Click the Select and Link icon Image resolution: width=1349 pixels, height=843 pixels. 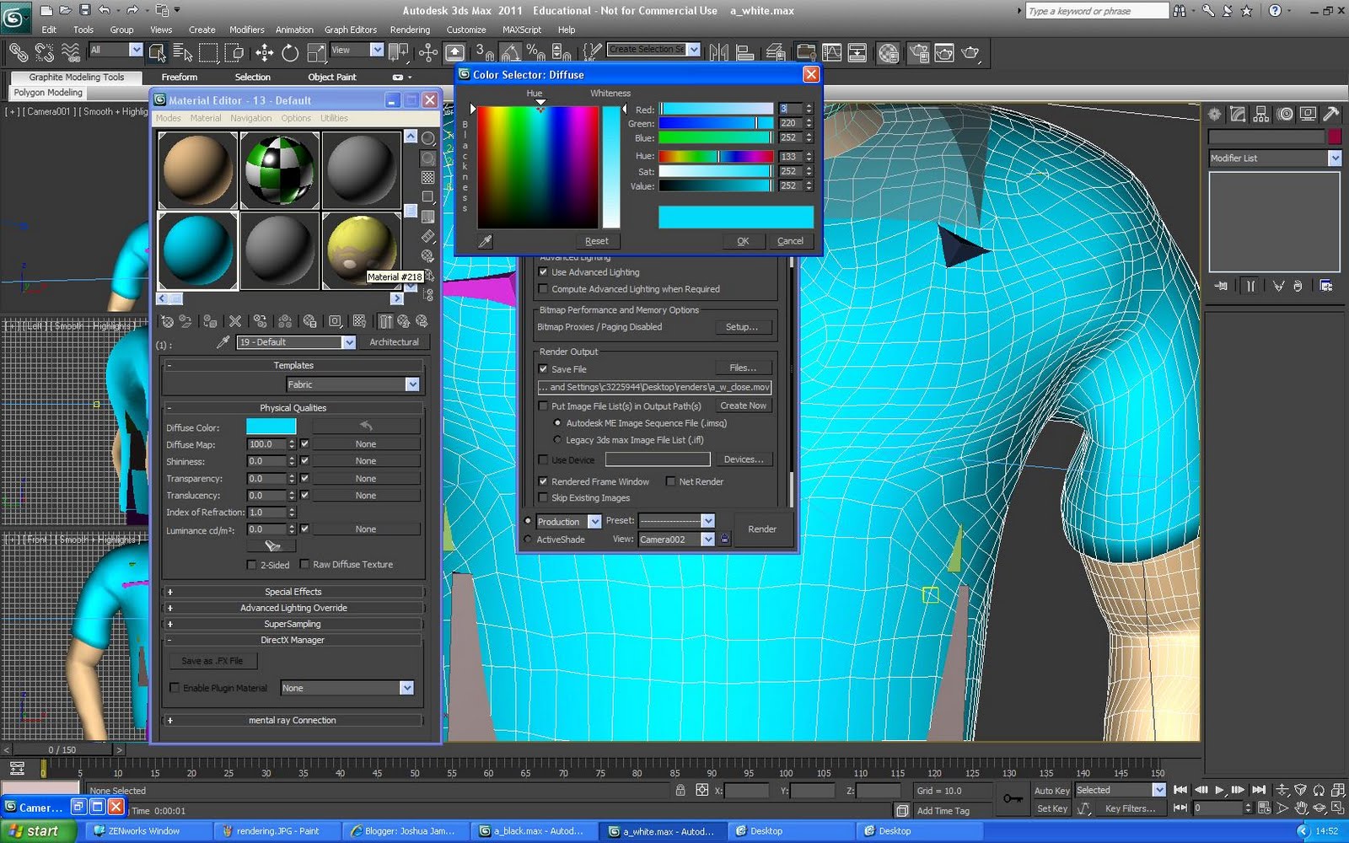(19, 52)
